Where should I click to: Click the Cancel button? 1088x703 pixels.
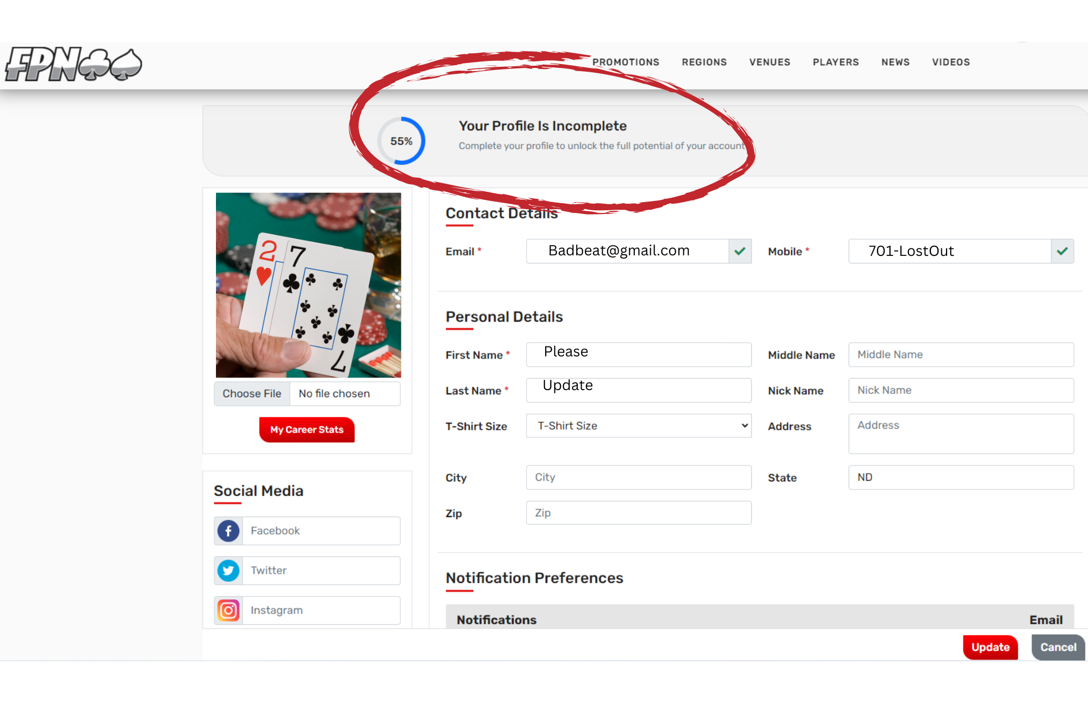coord(1058,647)
